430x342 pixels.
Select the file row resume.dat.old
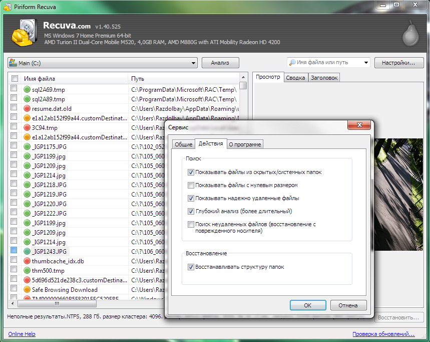point(124,108)
